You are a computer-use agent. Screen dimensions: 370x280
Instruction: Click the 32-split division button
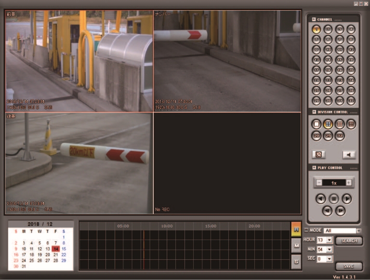click(x=340, y=136)
